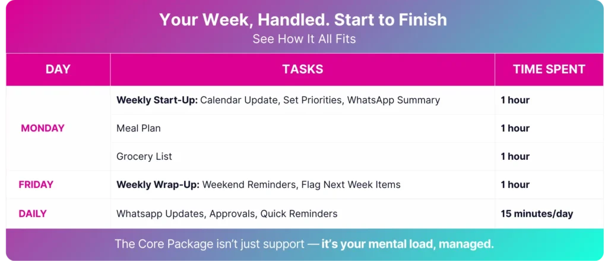Click the DAILY day label

pos(34,213)
